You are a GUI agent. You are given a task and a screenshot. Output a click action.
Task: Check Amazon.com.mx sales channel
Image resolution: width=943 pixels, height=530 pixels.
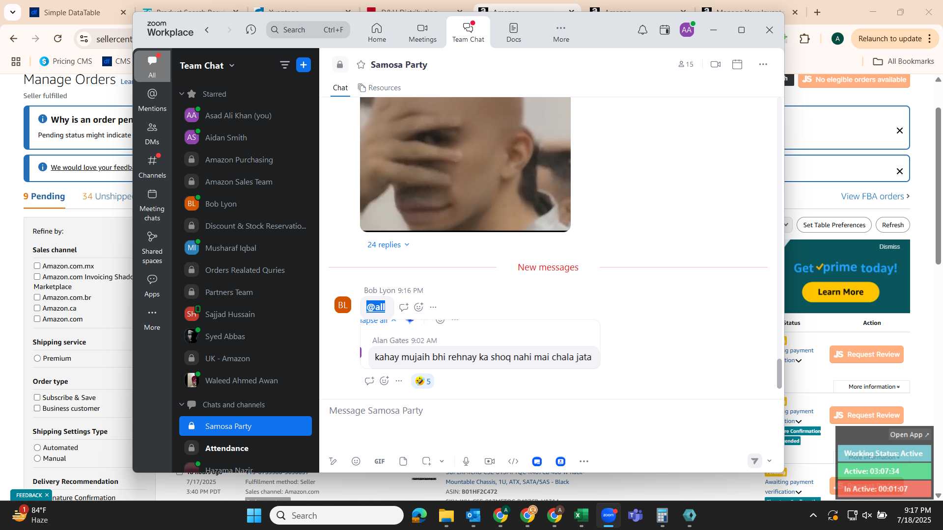(37, 266)
